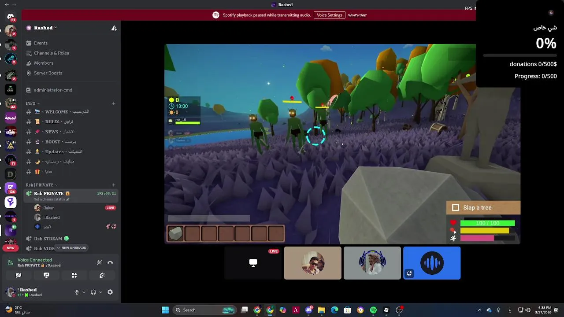Click the pink stamina bar
This screenshot has width=564, height=317.
pyautogui.click(x=477, y=238)
